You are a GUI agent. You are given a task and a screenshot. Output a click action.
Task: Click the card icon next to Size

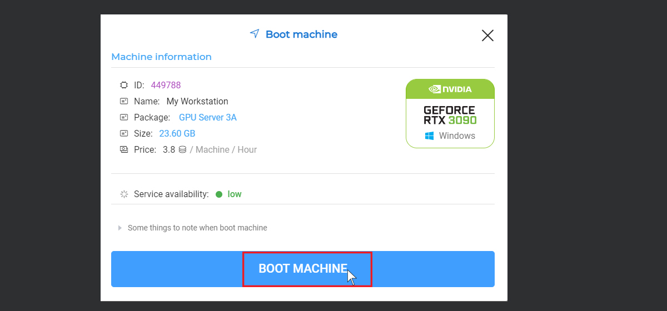pos(124,133)
